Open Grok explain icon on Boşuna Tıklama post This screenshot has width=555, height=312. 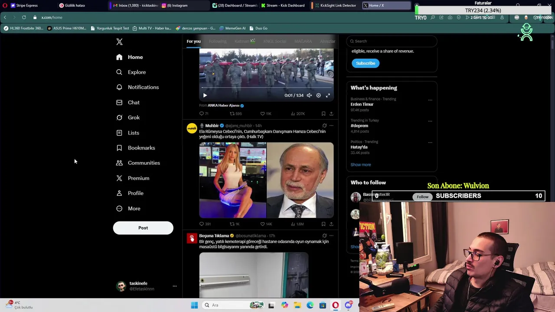(x=324, y=236)
